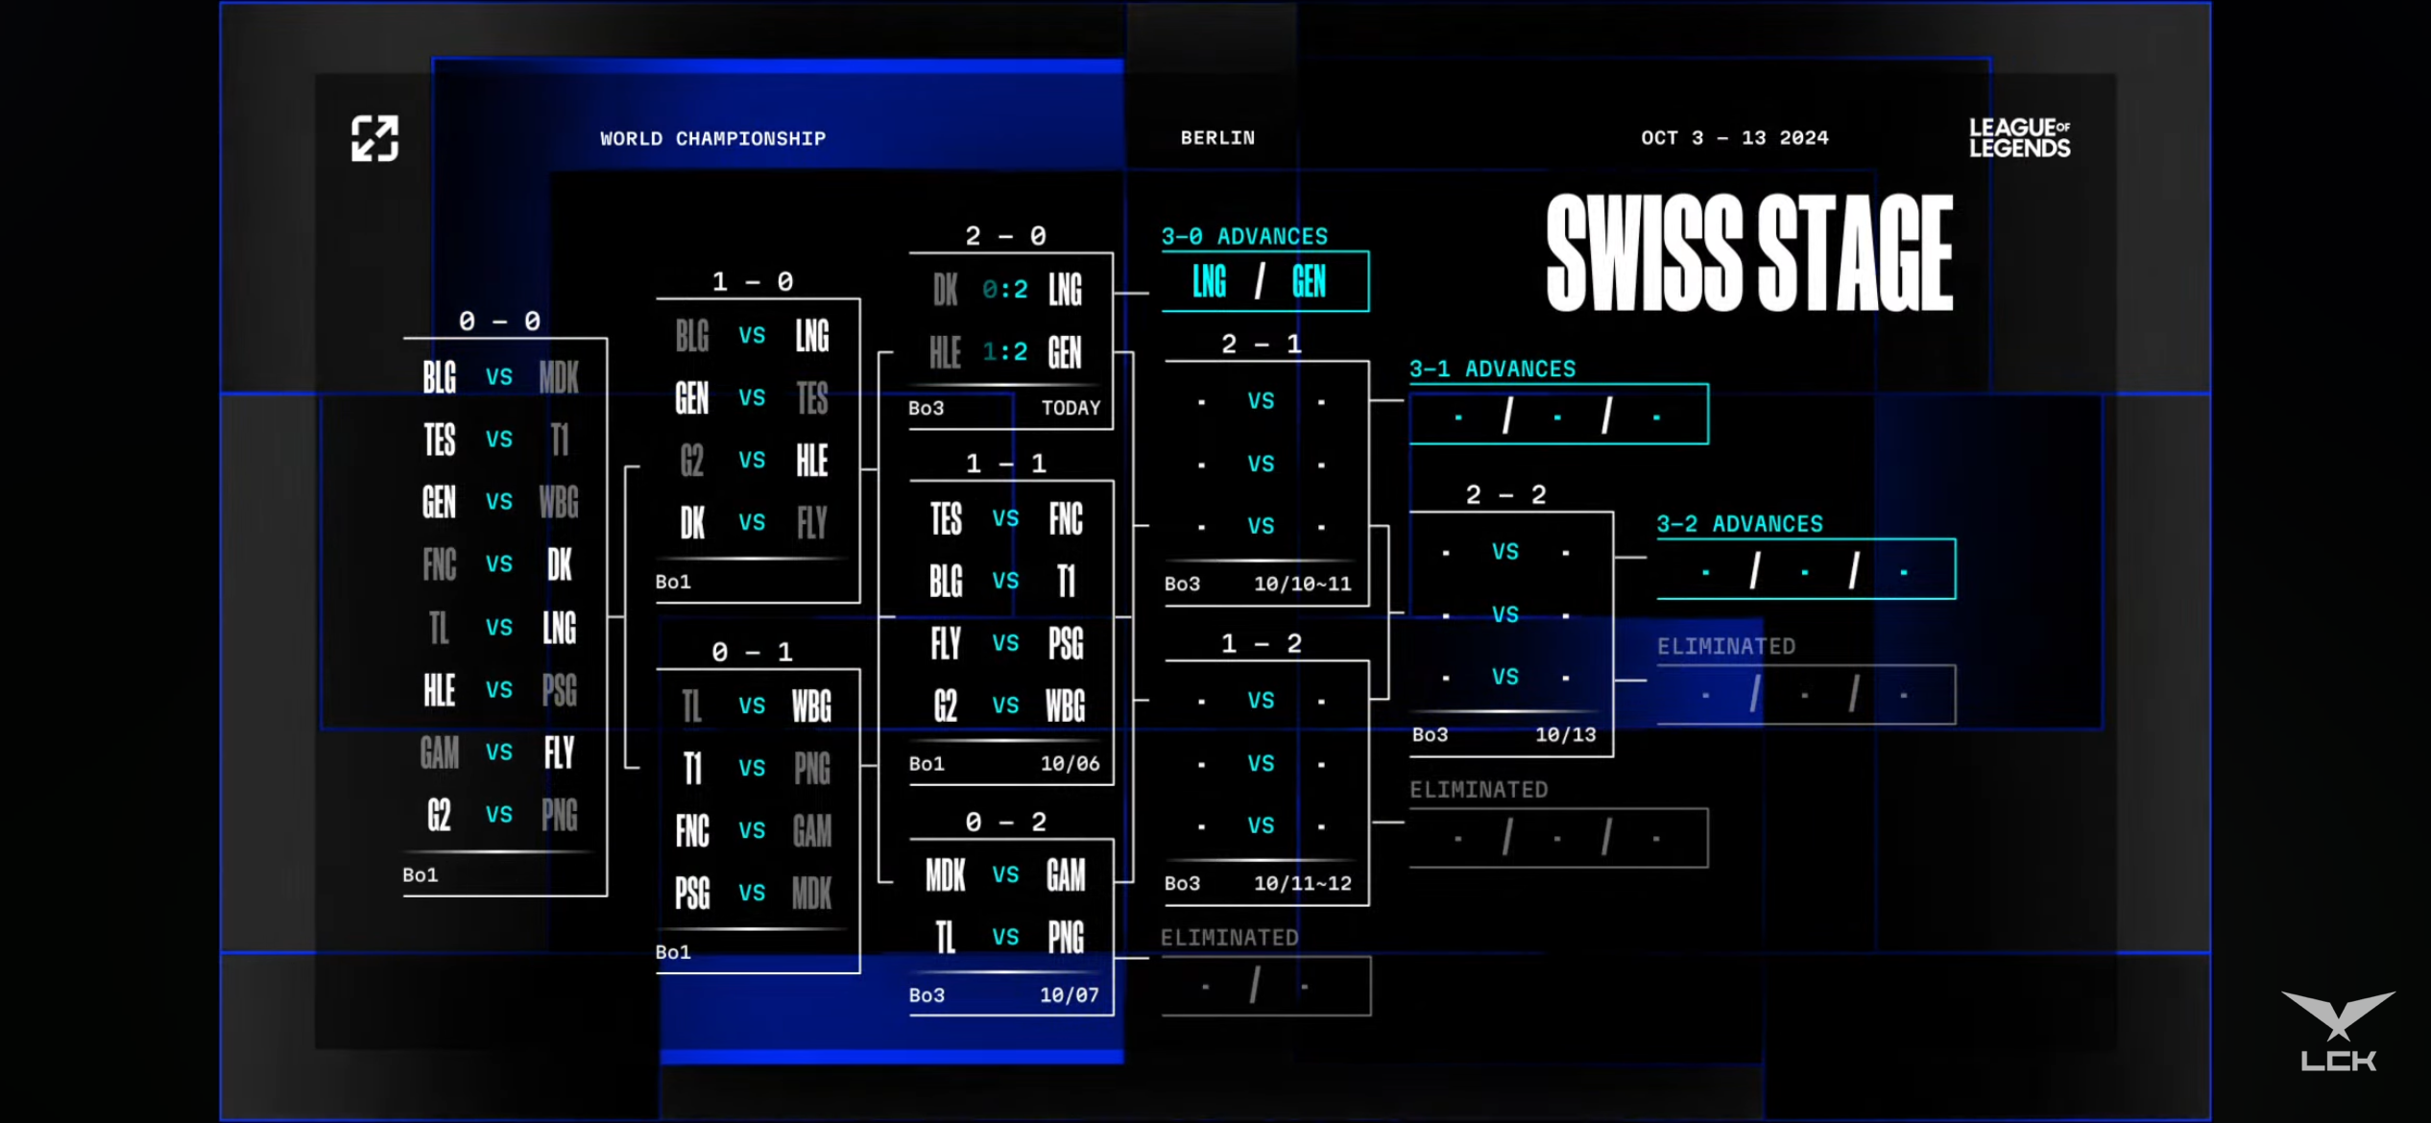
Task: Click the '10/13' date in the 2–2 box
Action: pyautogui.click(x=1565, y=734)
